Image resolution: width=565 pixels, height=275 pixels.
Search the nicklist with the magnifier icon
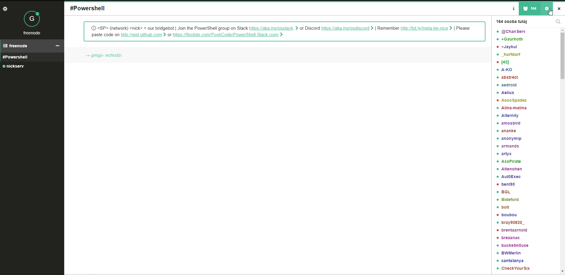tap(558, 21)
